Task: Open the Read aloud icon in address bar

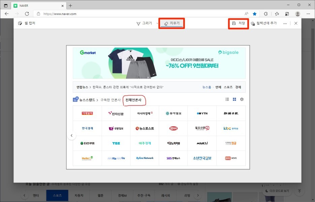Action: 246,14
